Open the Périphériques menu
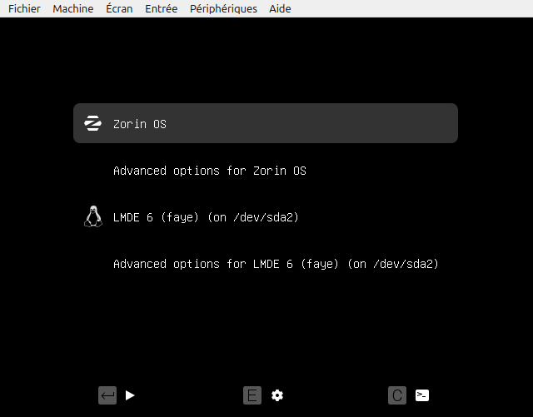Viewport: 533px width, 417px height. [x=223, y=8]
